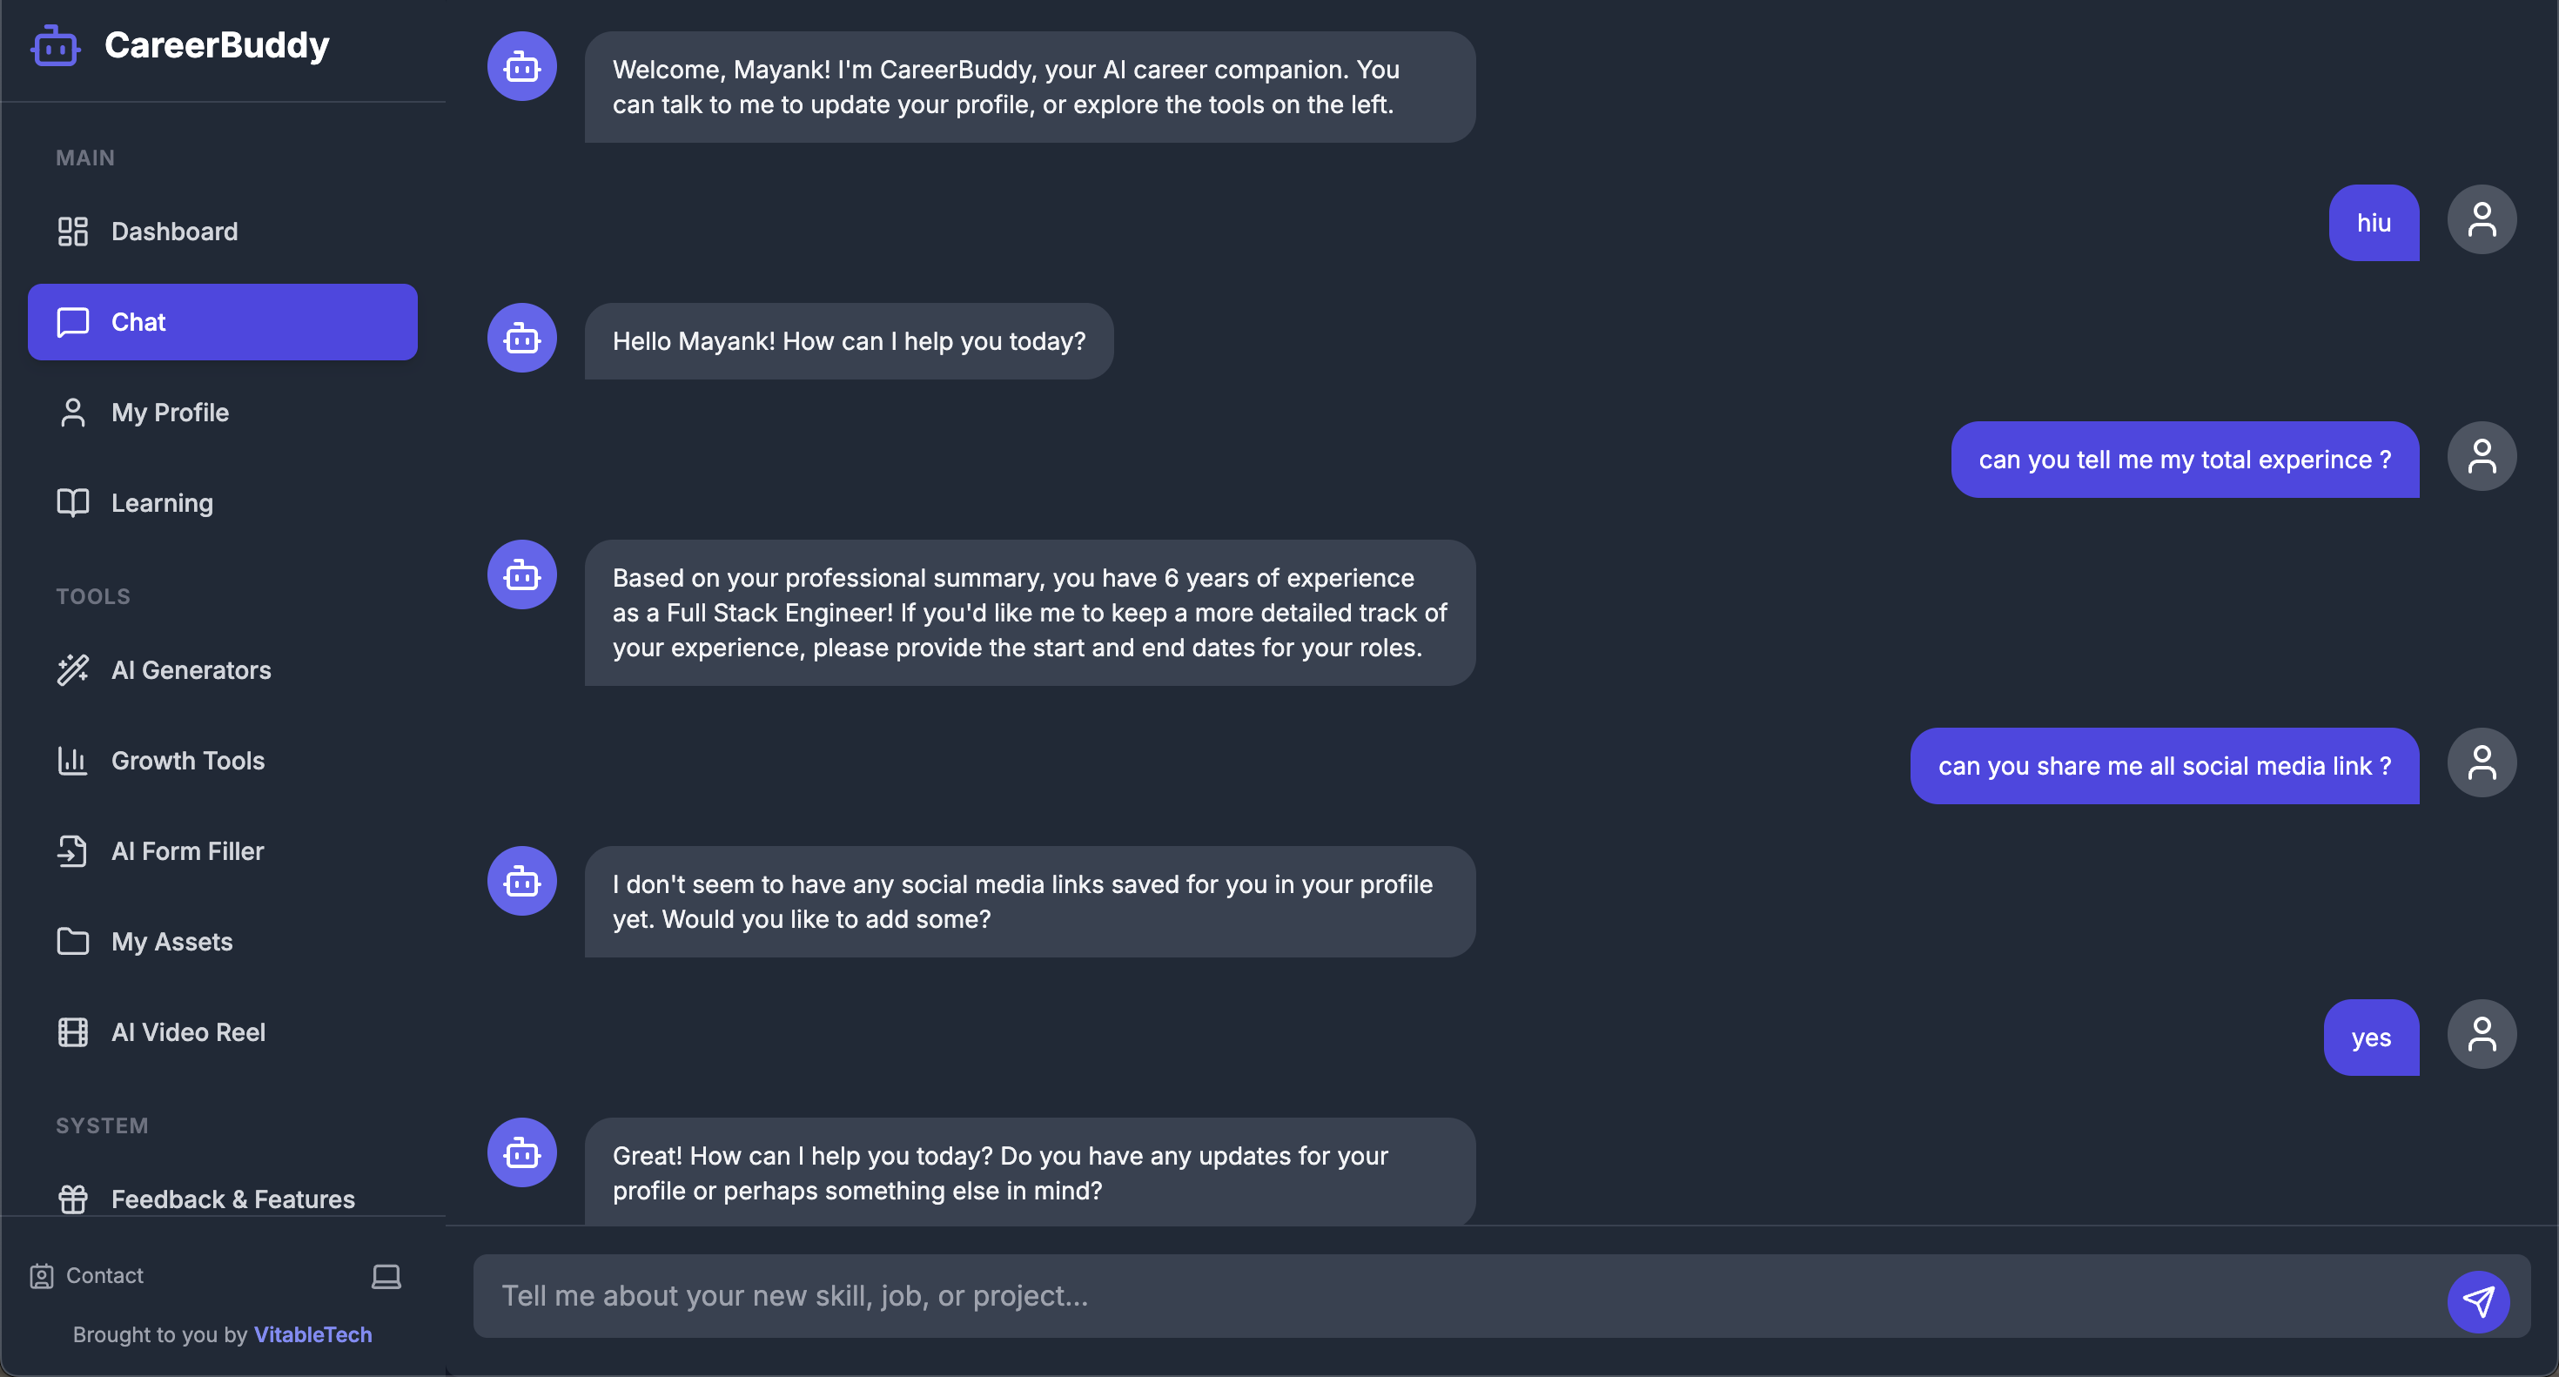The height and width of the screenshot is (1377, 2559).
Task: Open the My Profile page
Action: pos(170,413)
